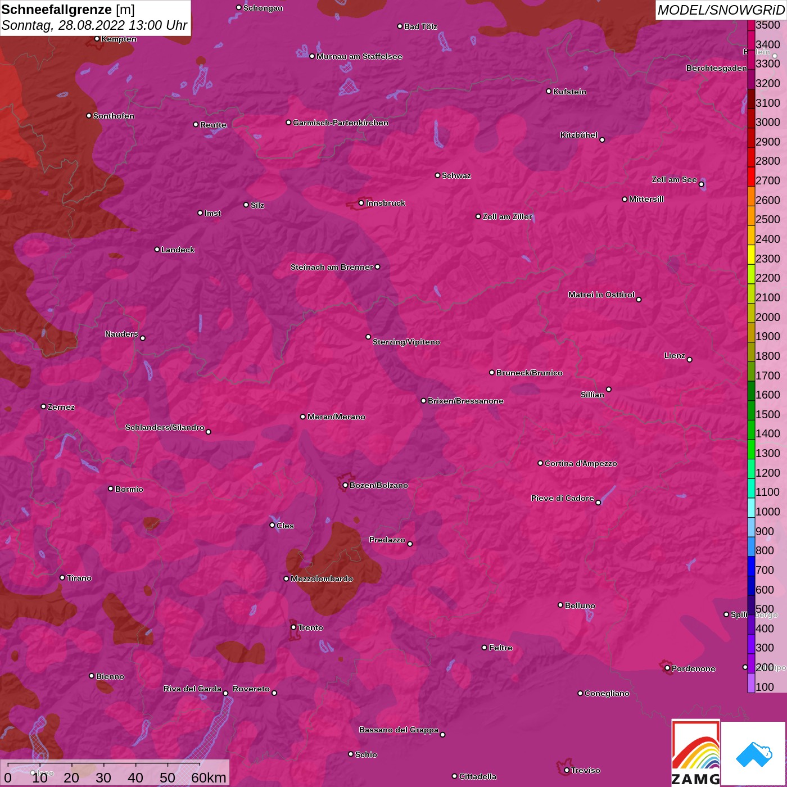This screenshot has height=787, width=787.
Task: Click the Meran/Merano marker dot
Action: click(x=303, y=417)
